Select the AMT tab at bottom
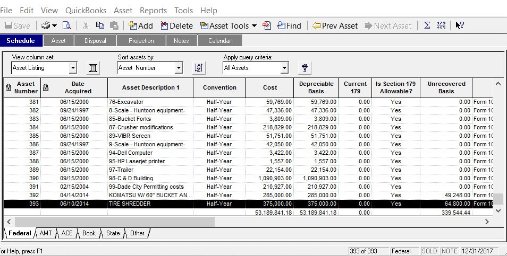Screen dimensions: 507x256 [46, 233]
